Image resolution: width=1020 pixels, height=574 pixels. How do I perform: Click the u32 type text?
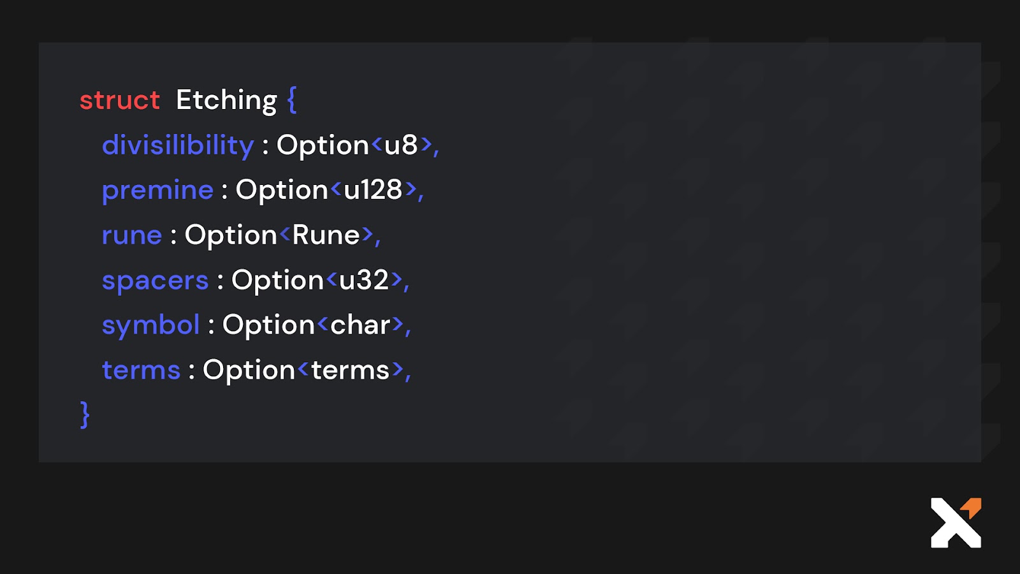363,281
